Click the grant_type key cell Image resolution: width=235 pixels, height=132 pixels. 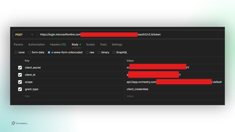[74, 89]
